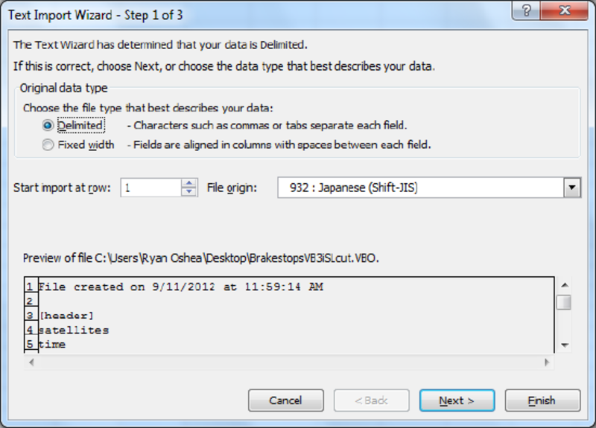Click the "time" row in preview

[x=52, y=344]
